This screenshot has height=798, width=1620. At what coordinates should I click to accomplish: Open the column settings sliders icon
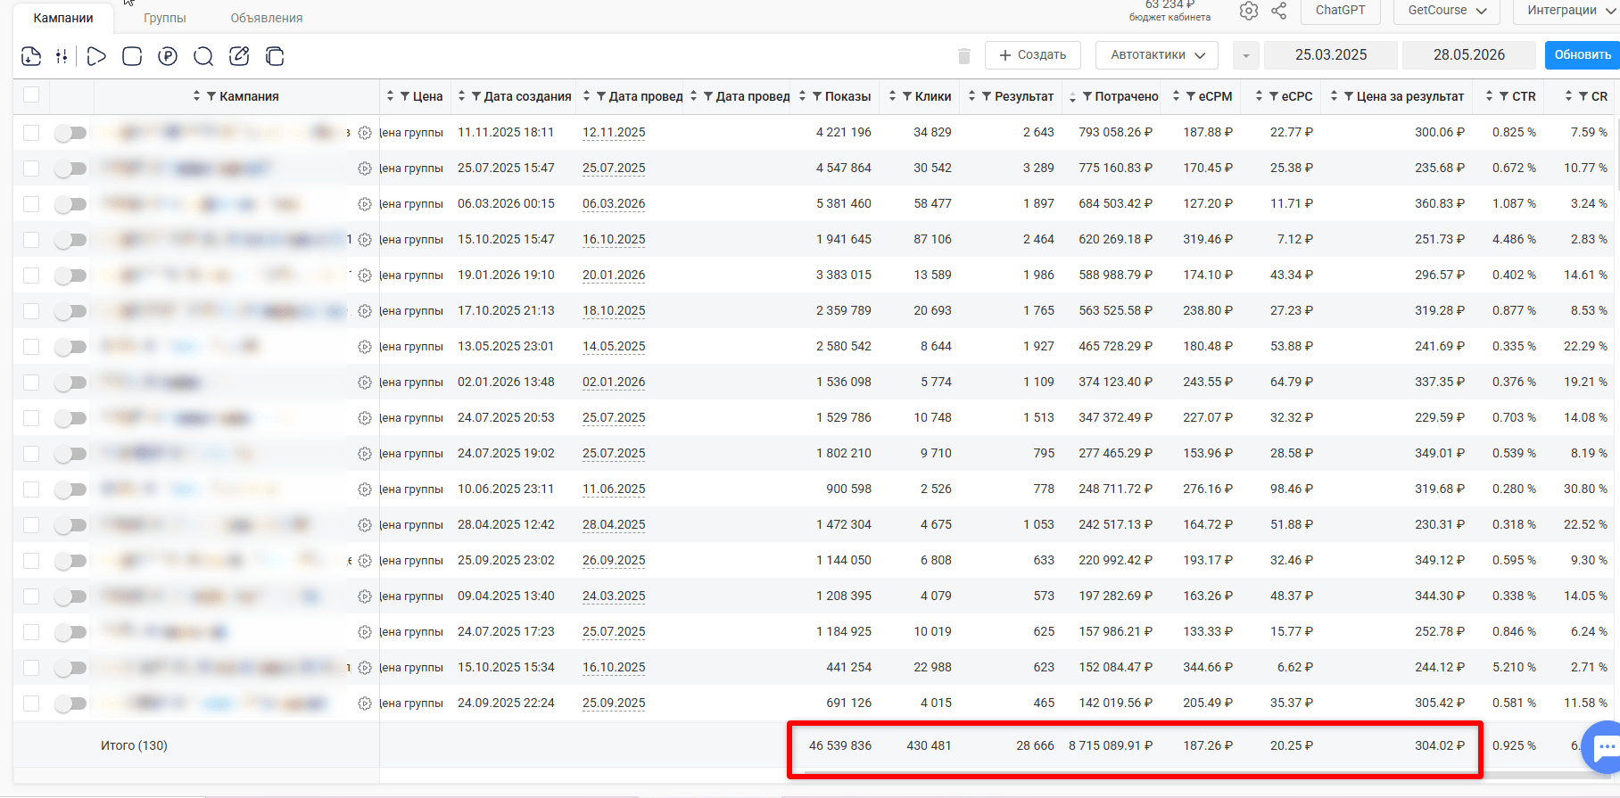62,56
